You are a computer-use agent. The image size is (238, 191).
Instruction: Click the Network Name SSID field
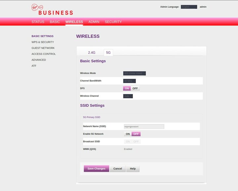coord(144,126)
